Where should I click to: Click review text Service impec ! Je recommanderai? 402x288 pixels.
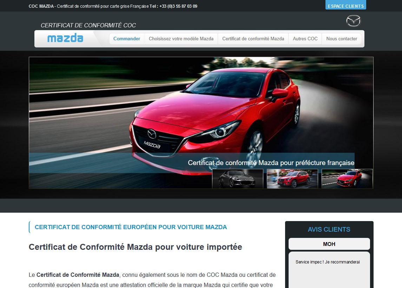coord(328,262)
